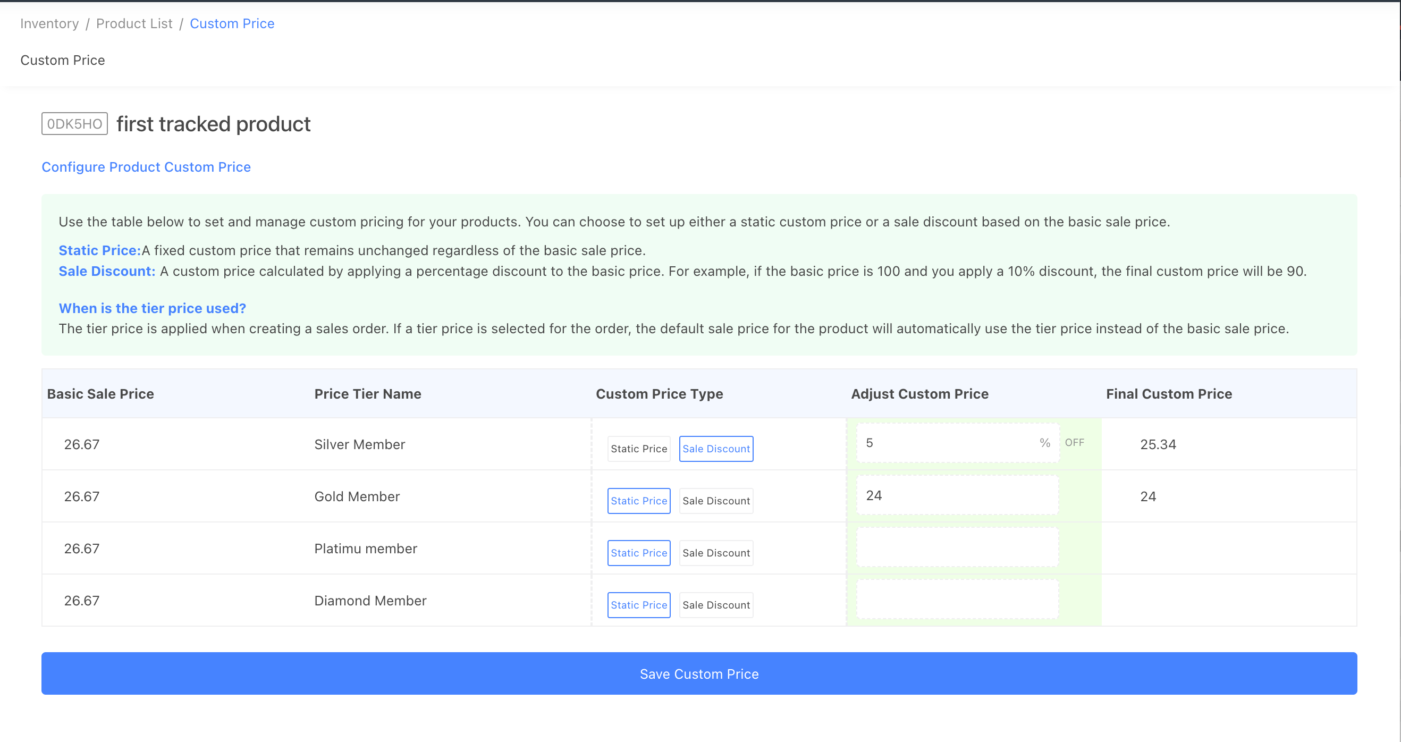
Task: Click the Sale Discount definition label
Action: [107, 271]
